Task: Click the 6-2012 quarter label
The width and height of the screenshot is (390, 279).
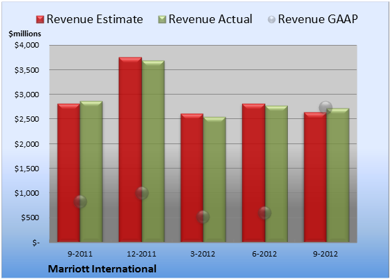Action: point(265,254)
